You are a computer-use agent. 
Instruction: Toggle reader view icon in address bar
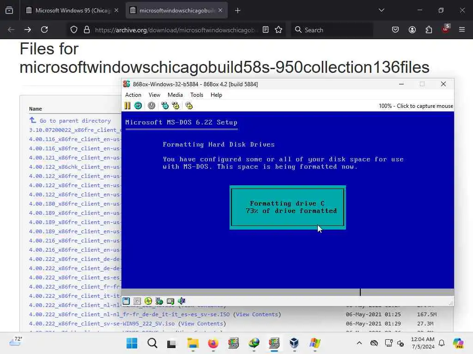tap(266, 29)
